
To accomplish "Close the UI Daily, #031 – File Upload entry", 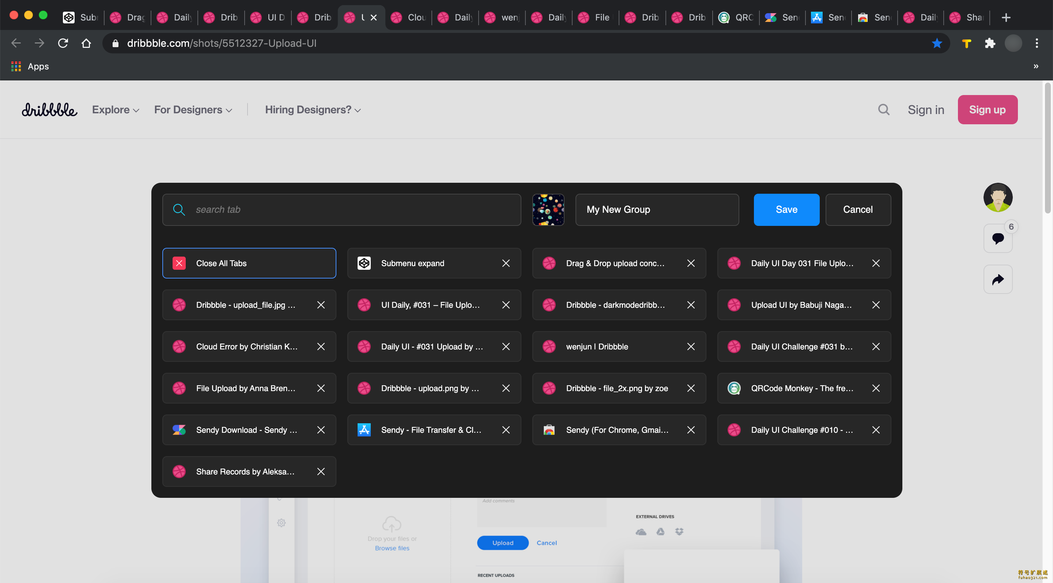I will 506,305.
